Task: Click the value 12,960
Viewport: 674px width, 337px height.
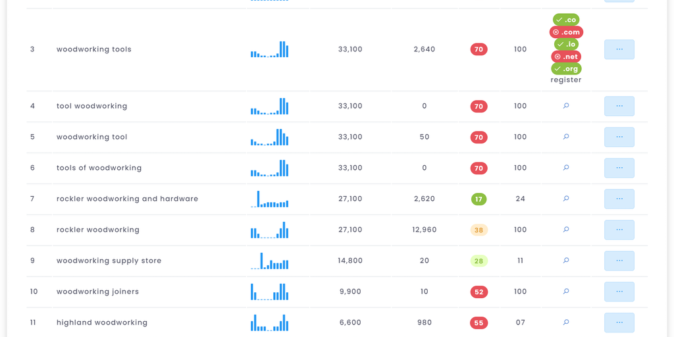Action: tap(425, 230)
